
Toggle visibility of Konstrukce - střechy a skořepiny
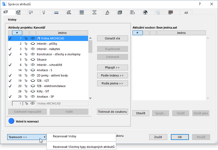click(33, 54)
